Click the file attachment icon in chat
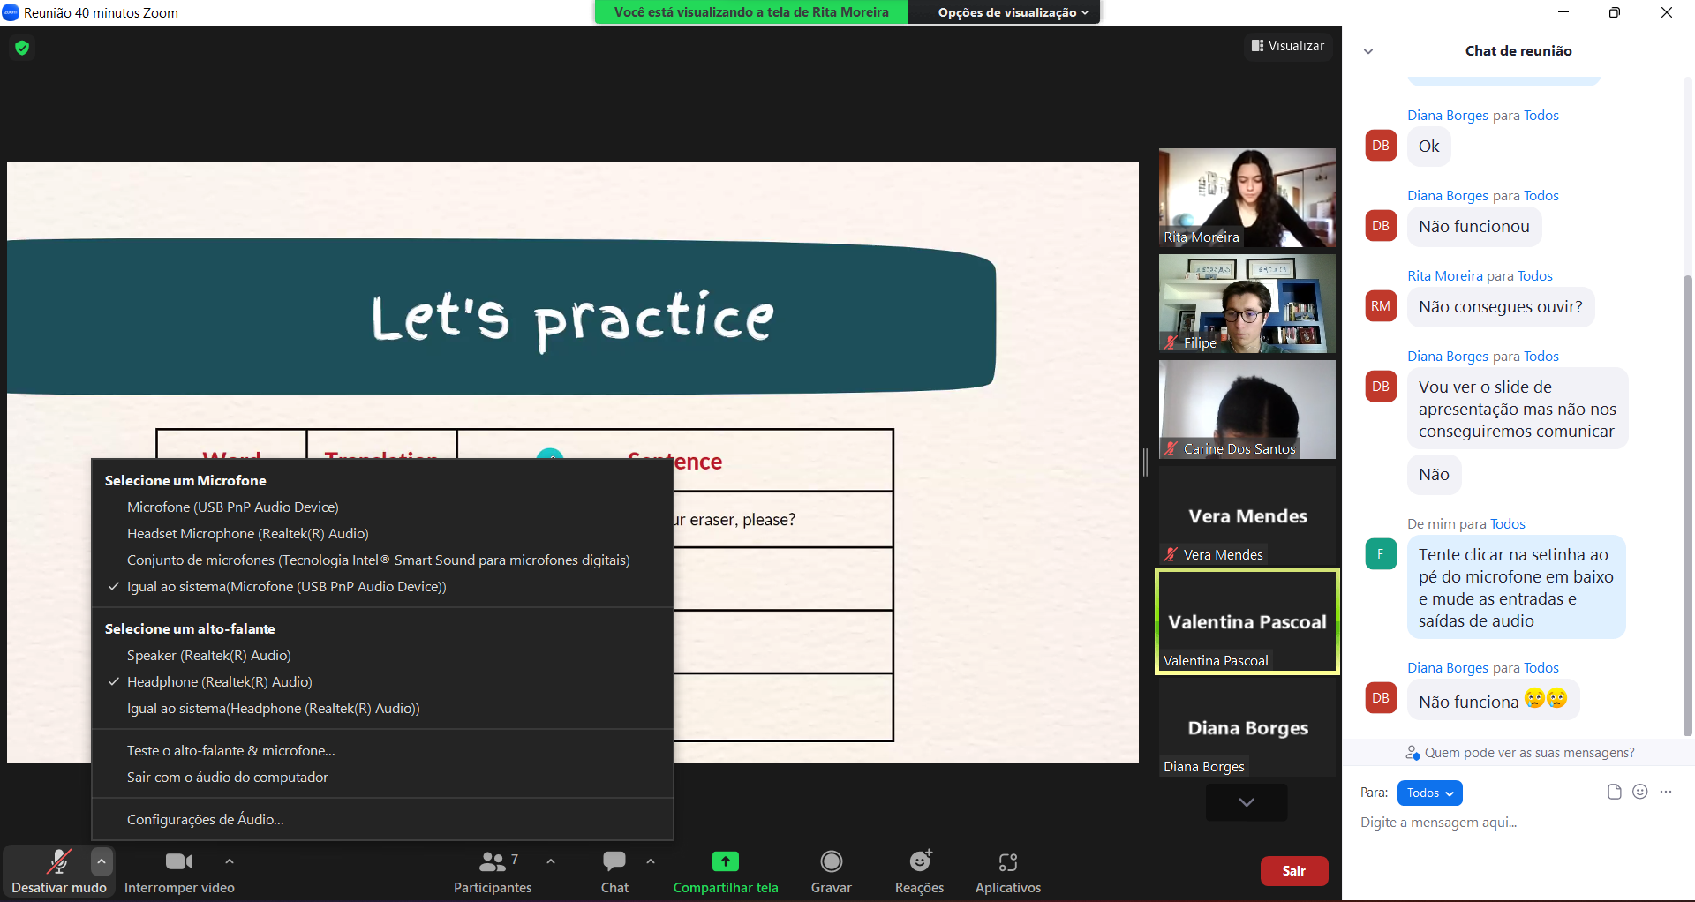This screenshot has width=1695, height=902. 1615,792
